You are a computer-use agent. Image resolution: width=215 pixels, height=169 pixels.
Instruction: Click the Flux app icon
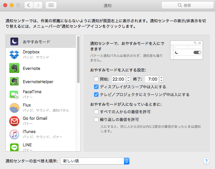pos(14,108)
